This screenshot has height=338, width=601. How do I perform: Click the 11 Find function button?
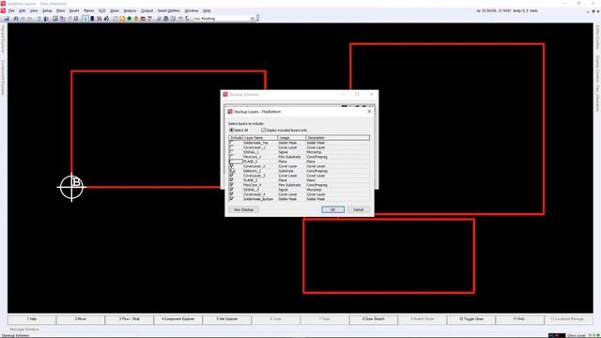coord(519,319)
